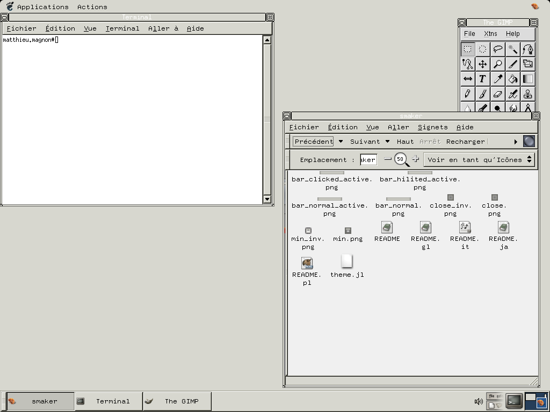Open the Précédent history dropdown arrow

(x=341, y=142)
